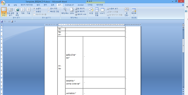Image resolution: width=188 pixels, height=95 pixels.
Task: Click back arrow in the right-side window
Action: pyautogui.click(x=187, y=7)
